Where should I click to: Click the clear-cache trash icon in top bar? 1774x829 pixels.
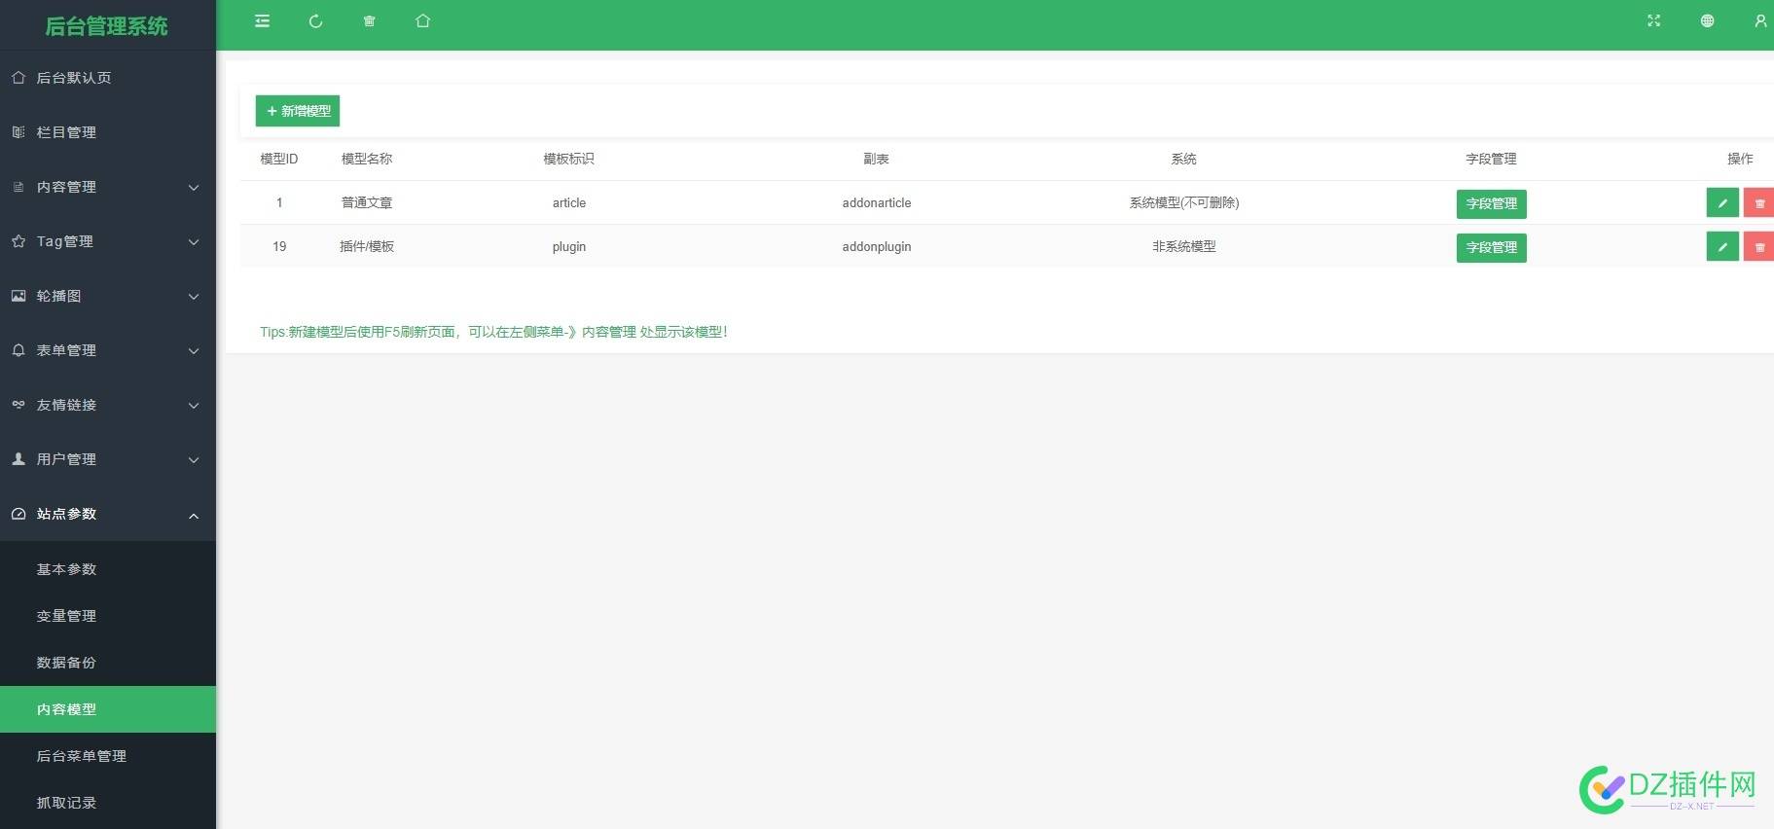point(369,20)
